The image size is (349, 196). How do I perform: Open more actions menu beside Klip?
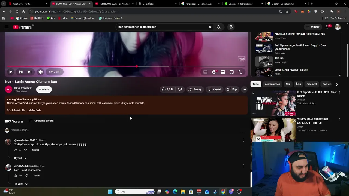pyautogui.click(x=244, y=89)
